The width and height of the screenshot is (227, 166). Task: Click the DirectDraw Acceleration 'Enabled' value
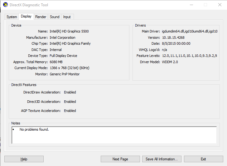point(70,92)
